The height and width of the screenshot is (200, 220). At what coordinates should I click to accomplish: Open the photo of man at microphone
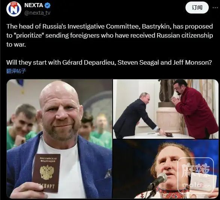click(x=166, y=169)
